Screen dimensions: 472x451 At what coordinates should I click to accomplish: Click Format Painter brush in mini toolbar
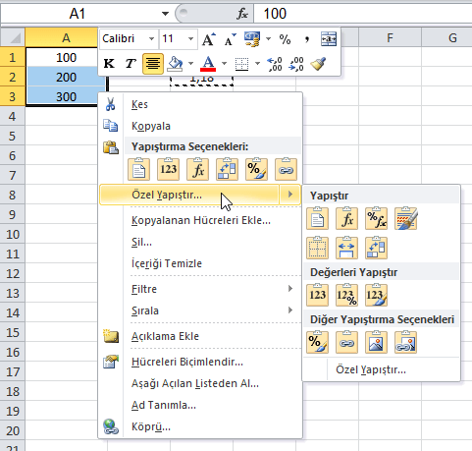pyautogui.click(x=318, y=64)
